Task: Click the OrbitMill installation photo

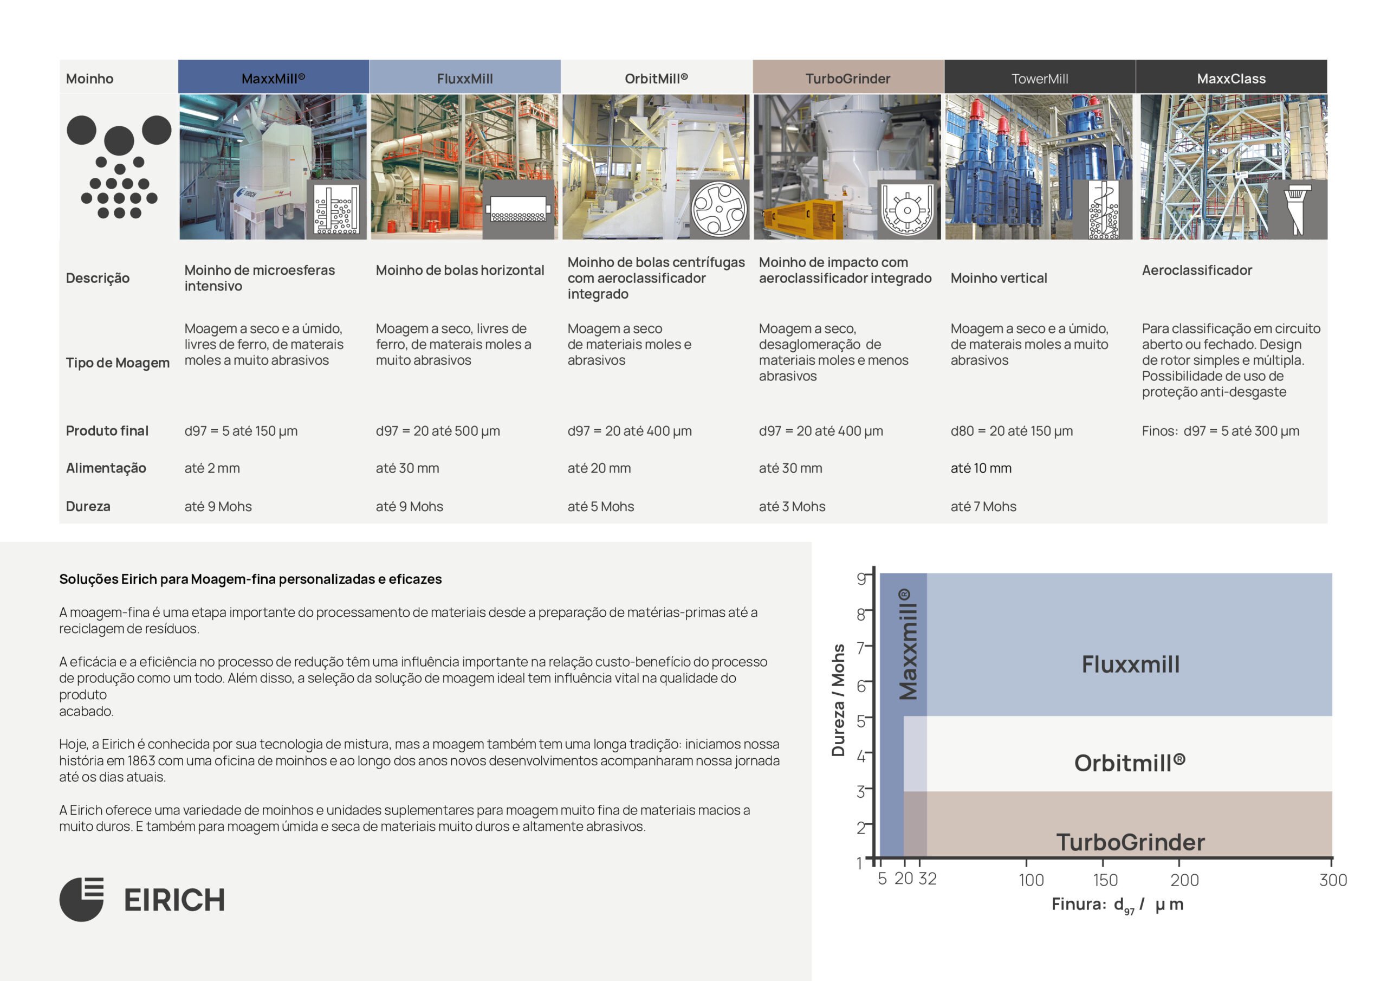Action: [x=656, y=167]
